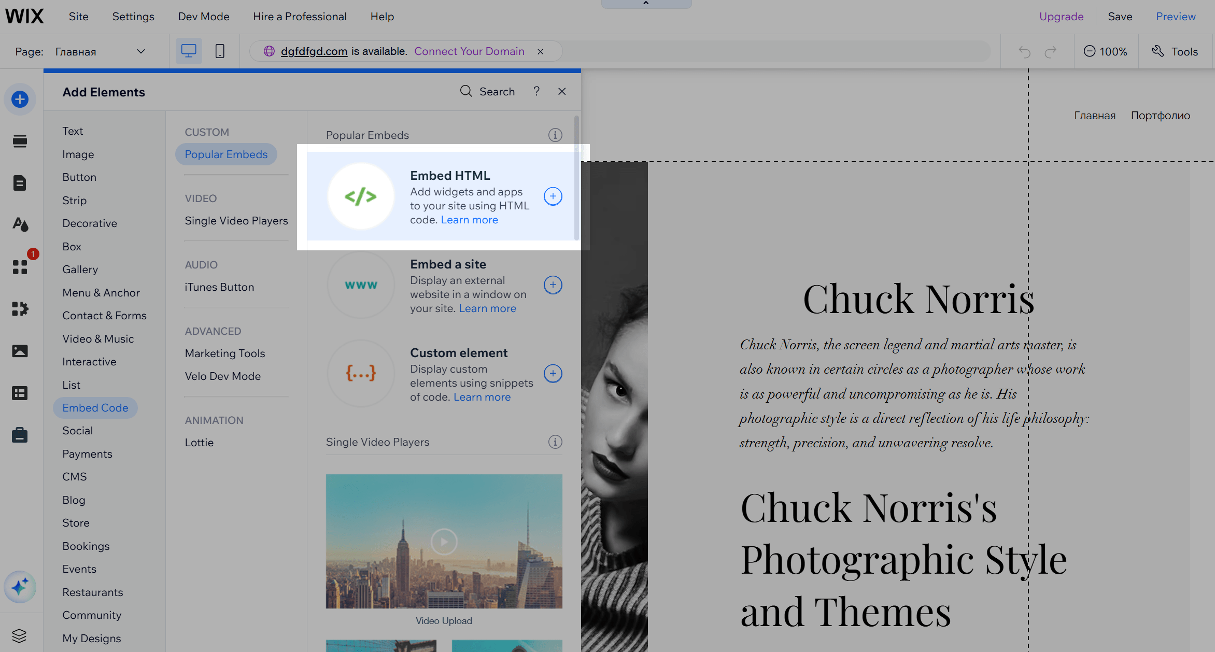Collapse the top bar with arrow handle
1215x652 pixels.
point(646,4)
